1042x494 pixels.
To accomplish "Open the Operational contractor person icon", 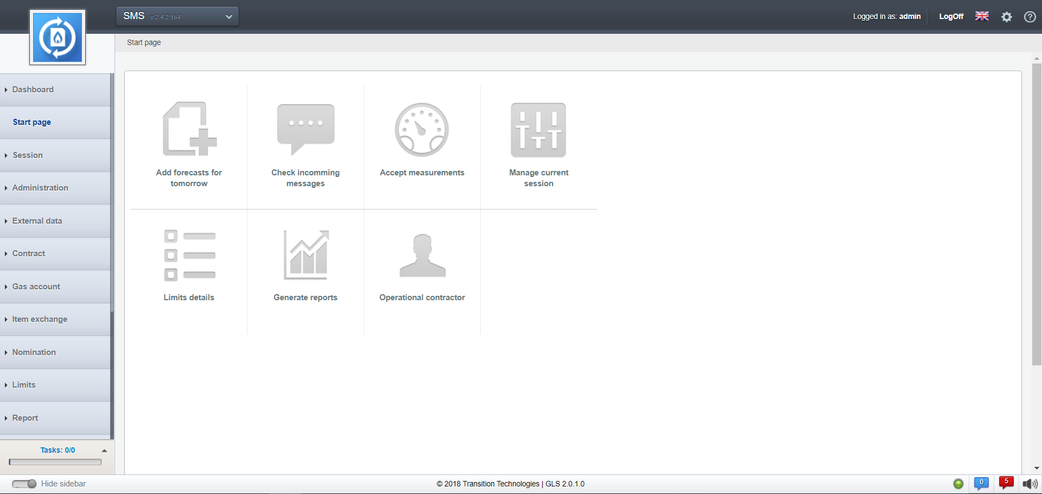I will 422,256.
